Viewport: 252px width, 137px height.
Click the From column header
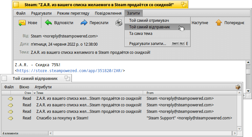tap(190, 93)
